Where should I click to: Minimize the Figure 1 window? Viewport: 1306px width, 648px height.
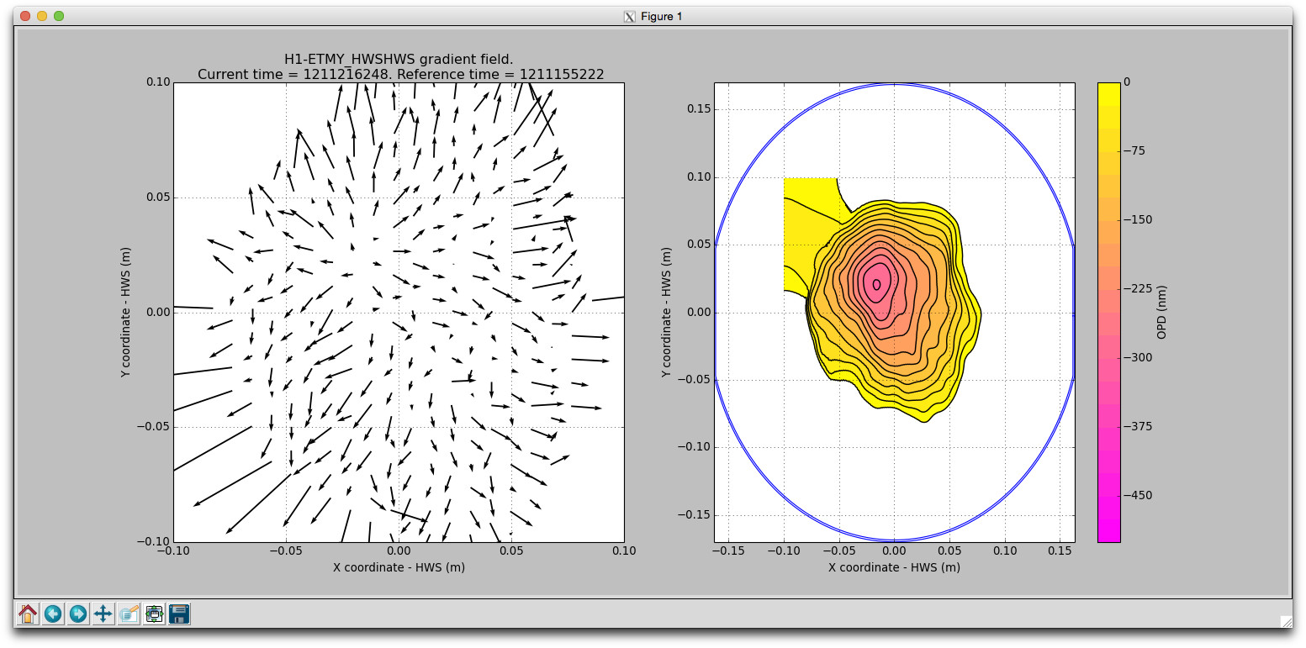click(x=42, y=16)
